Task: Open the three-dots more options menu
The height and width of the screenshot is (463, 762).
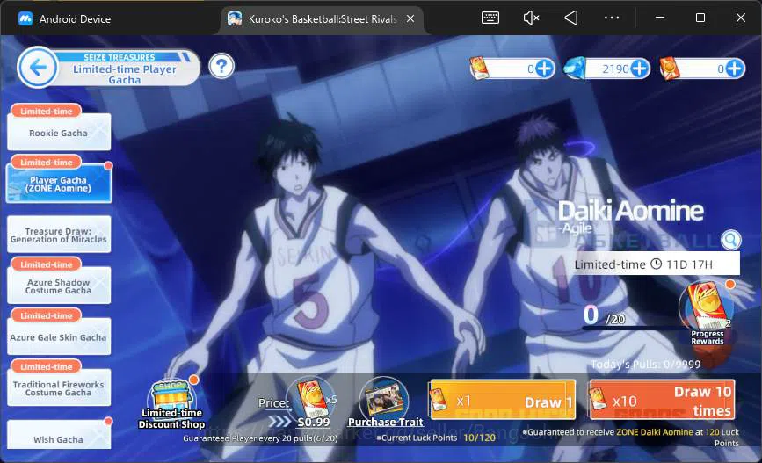Action: point(612,18)
